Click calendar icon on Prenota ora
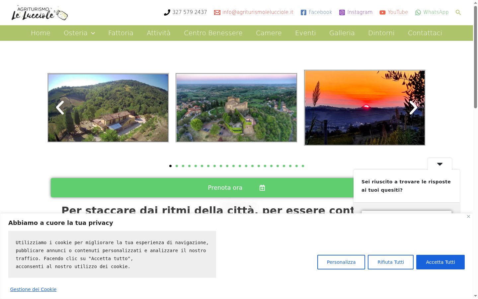Screen dimensions: 478x299 pos(262,188)
